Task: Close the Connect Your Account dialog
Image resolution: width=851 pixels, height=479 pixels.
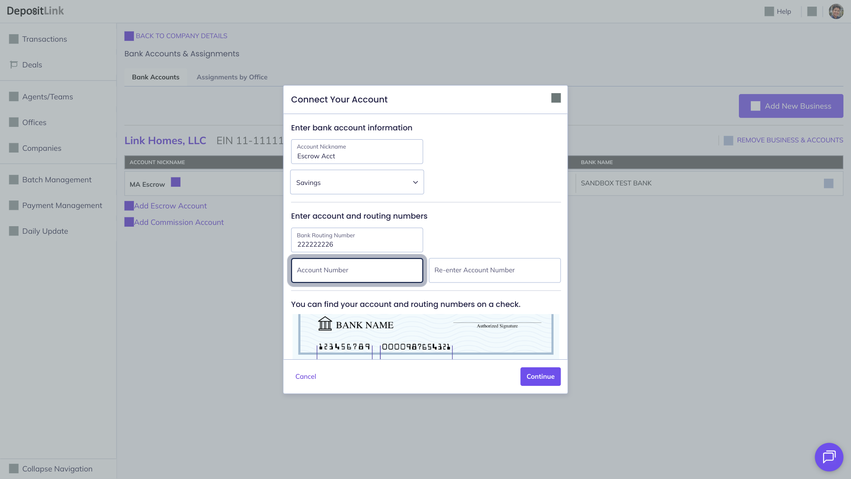Action: click(556, 98)
